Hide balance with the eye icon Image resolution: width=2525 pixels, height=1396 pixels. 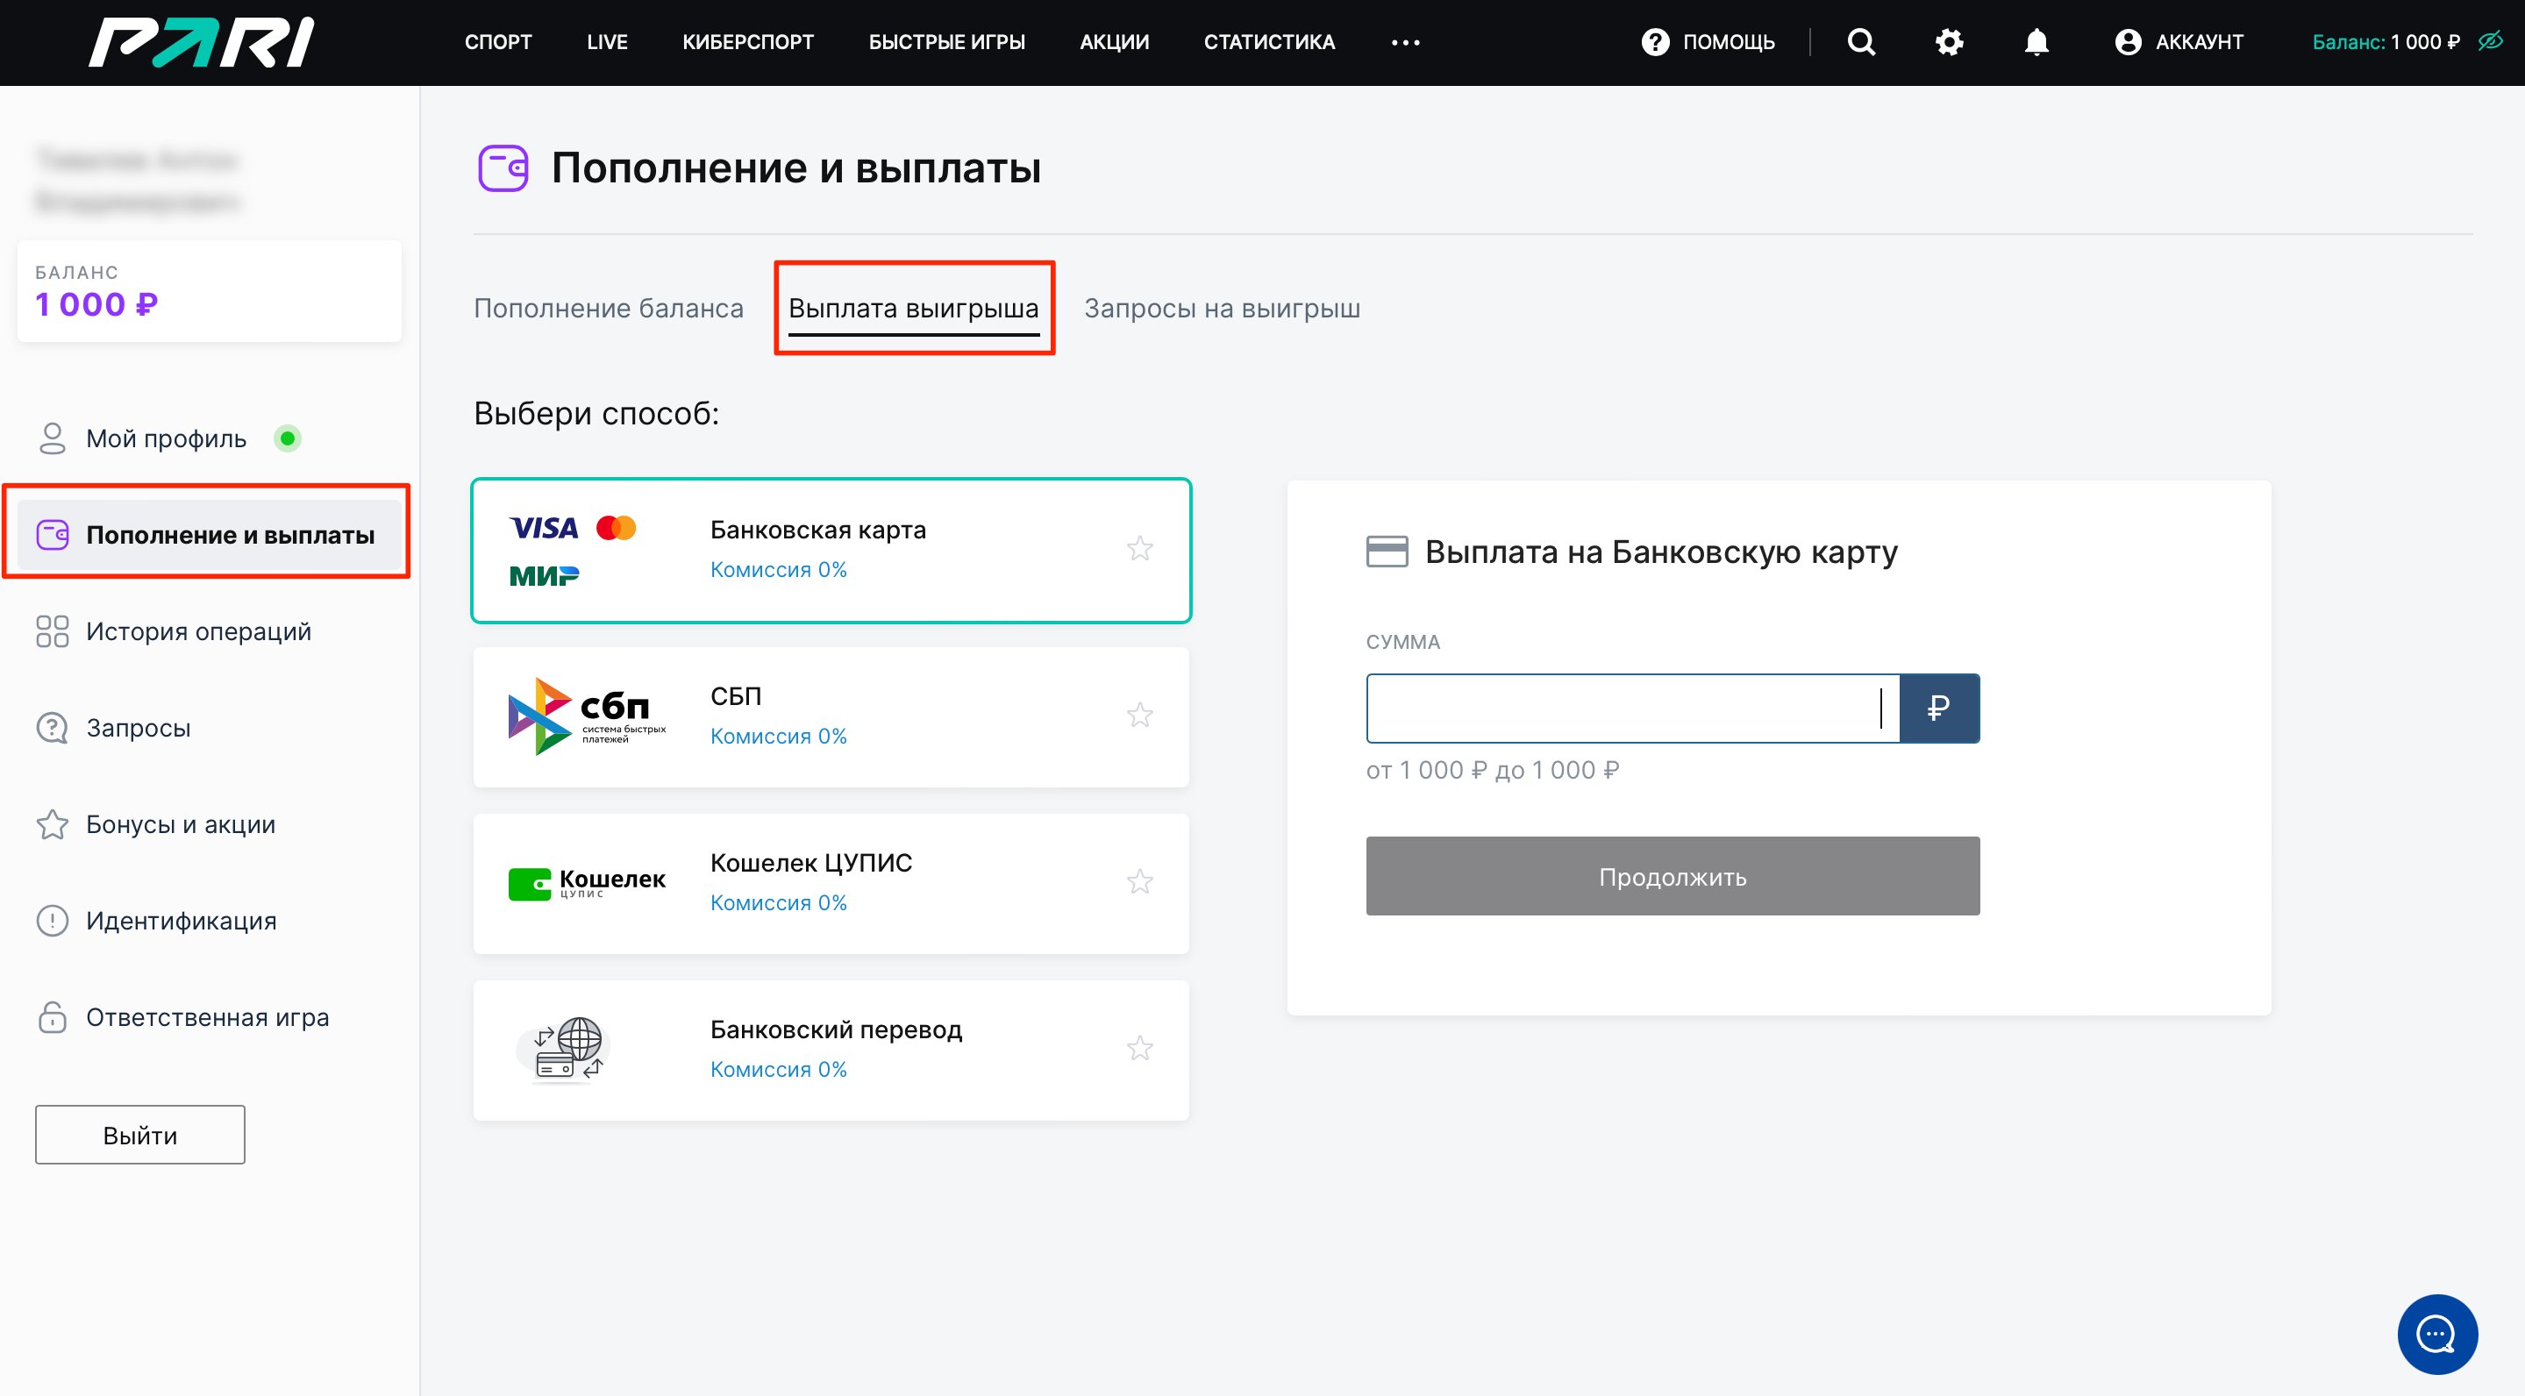[x=2490, y=41]
